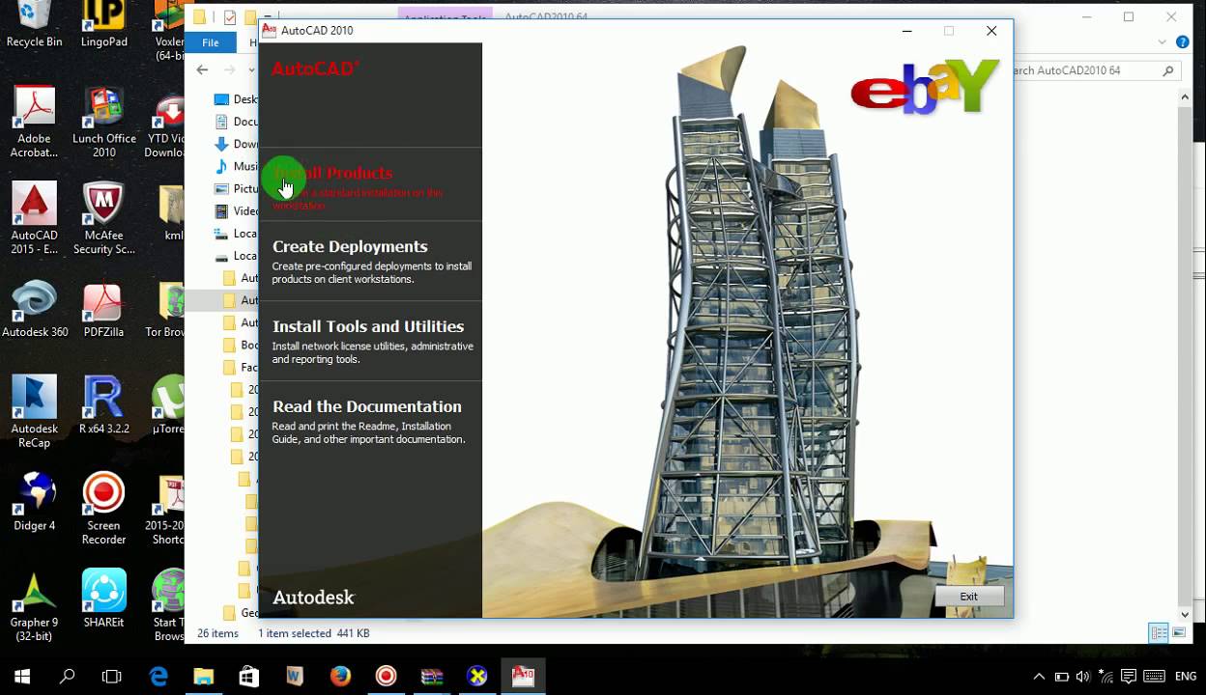1206x695 pixels.
Task: Switch Explorer to Large icons view icon
Action: click(x=1179, y=633)
